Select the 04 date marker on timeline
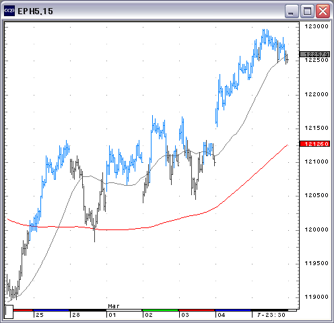 coord(222,315)
